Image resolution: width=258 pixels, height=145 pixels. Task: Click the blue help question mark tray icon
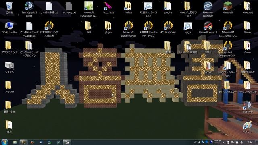pyautogui.click(x=211, y=142)
